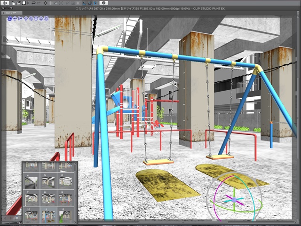Choose camera angle preset 9

click(66, 198)
